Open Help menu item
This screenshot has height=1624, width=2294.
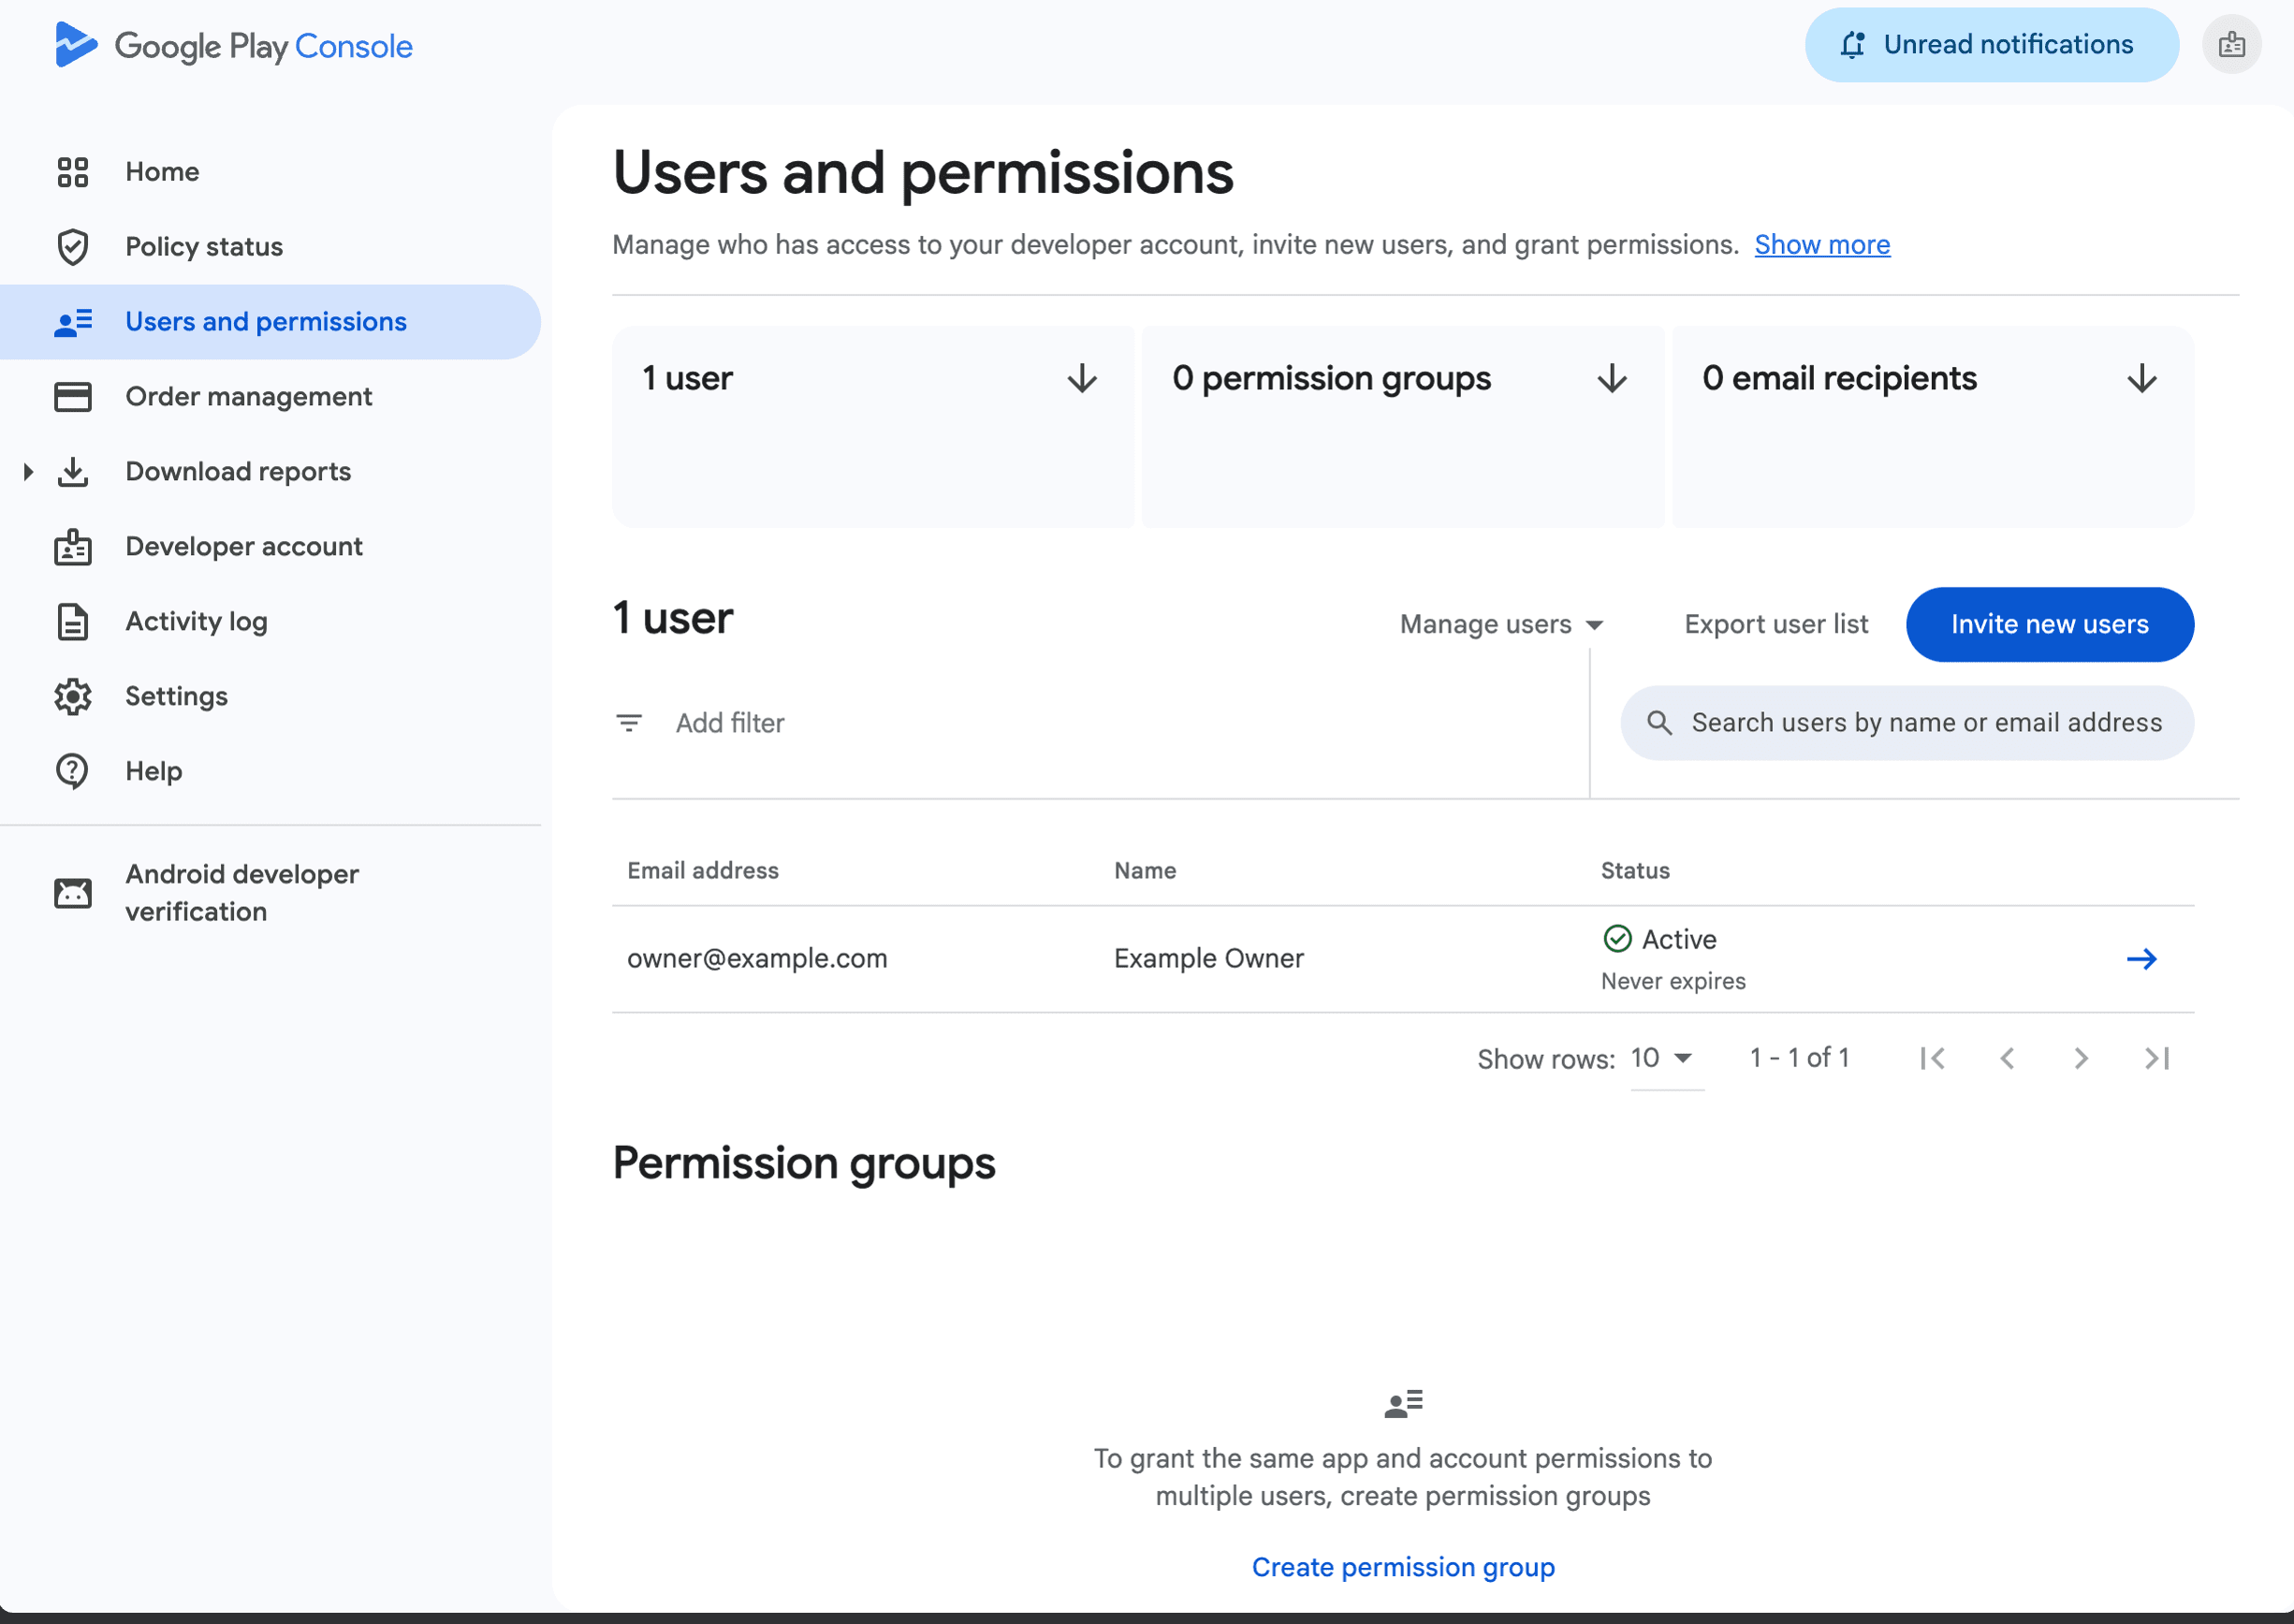[x=270, y=772]
